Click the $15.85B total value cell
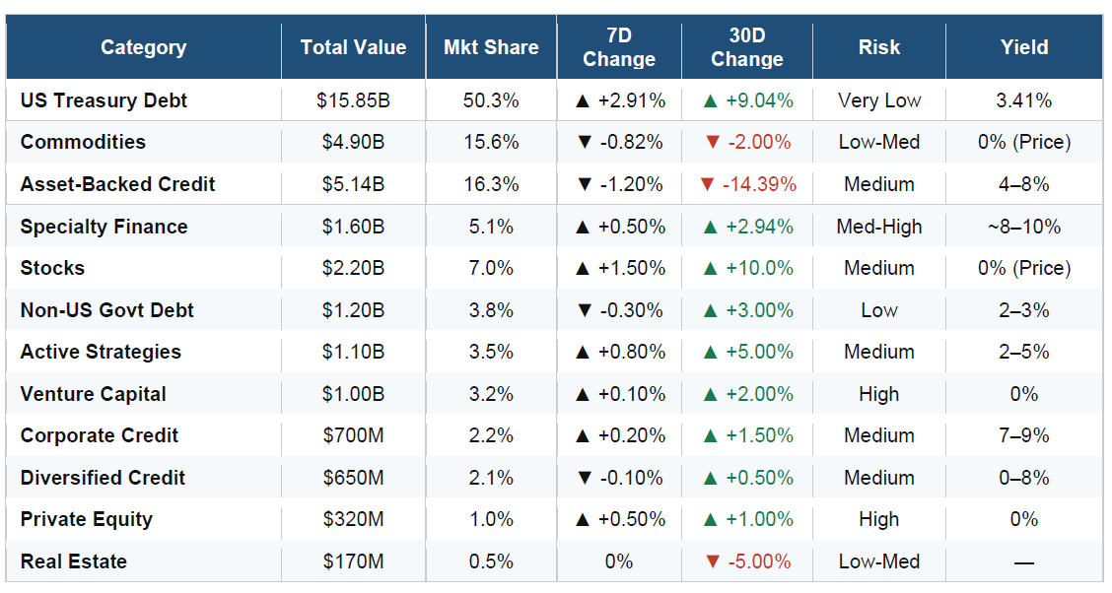The image size is (1112, 593). (353, 100)
